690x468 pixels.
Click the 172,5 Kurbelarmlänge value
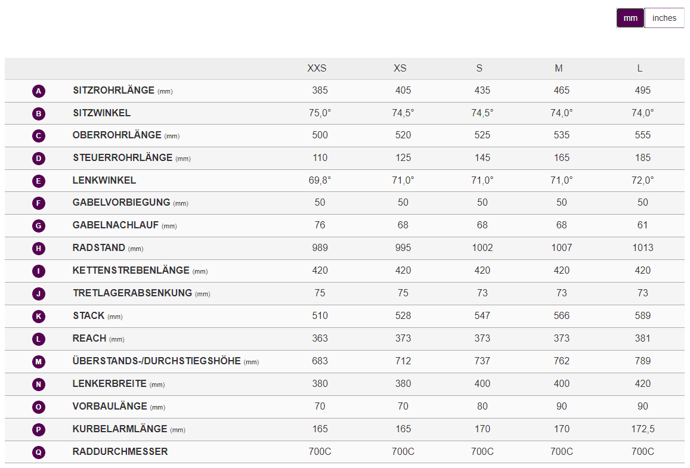point(642,429)
